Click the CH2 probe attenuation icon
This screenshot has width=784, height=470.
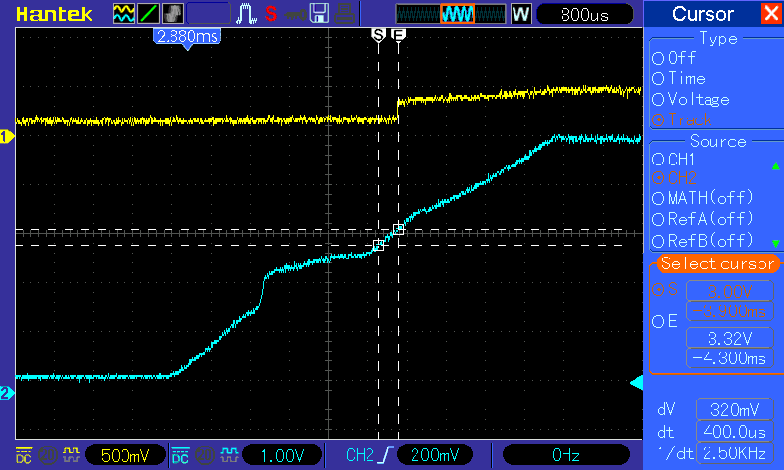(x=229, y=454)
